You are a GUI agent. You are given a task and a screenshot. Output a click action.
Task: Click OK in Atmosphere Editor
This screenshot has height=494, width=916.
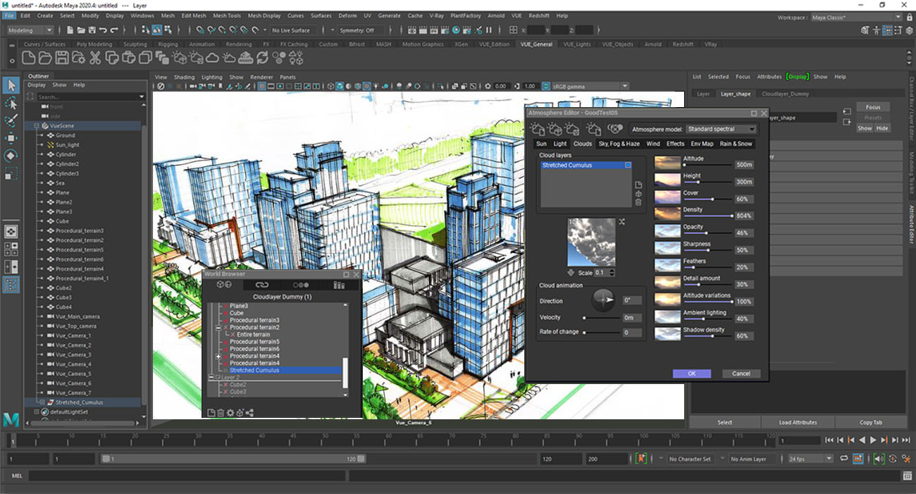pos(691,373)
